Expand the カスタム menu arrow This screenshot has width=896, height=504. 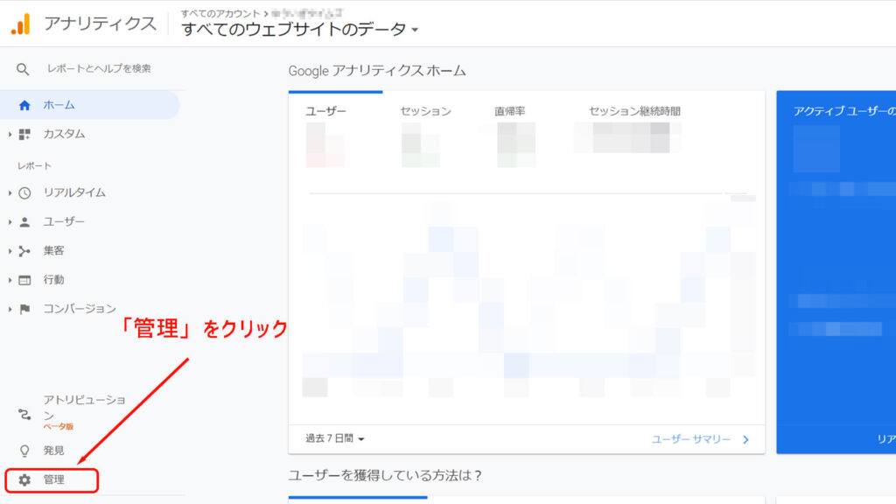(10, 134)
